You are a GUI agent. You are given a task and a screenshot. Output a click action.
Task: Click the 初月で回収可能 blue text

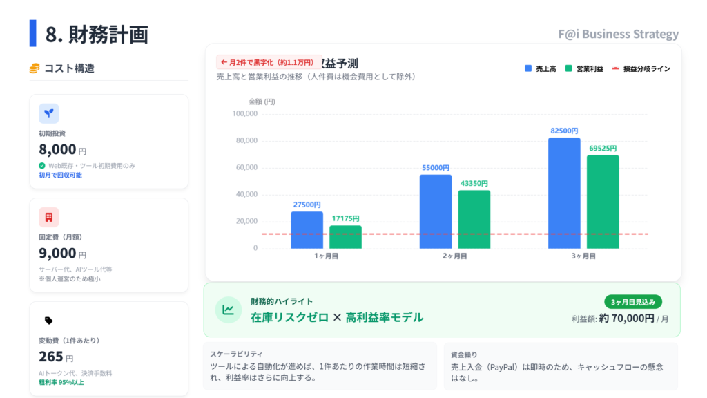[x=60, y=176]
